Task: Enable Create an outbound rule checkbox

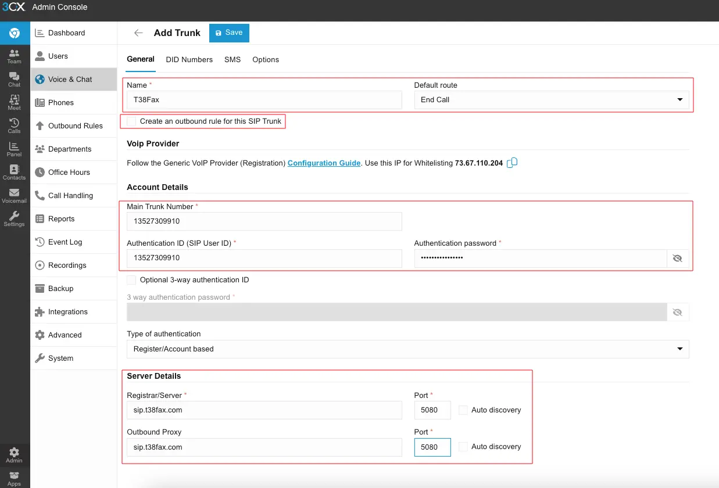Action: pos(132,121)
